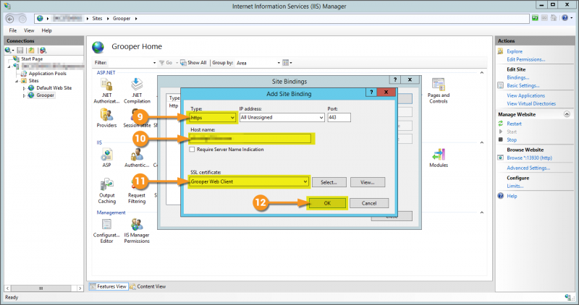This screenshot has height=305, width=579.
Task: Click the create connection globe icon
Action: point(8,50)
